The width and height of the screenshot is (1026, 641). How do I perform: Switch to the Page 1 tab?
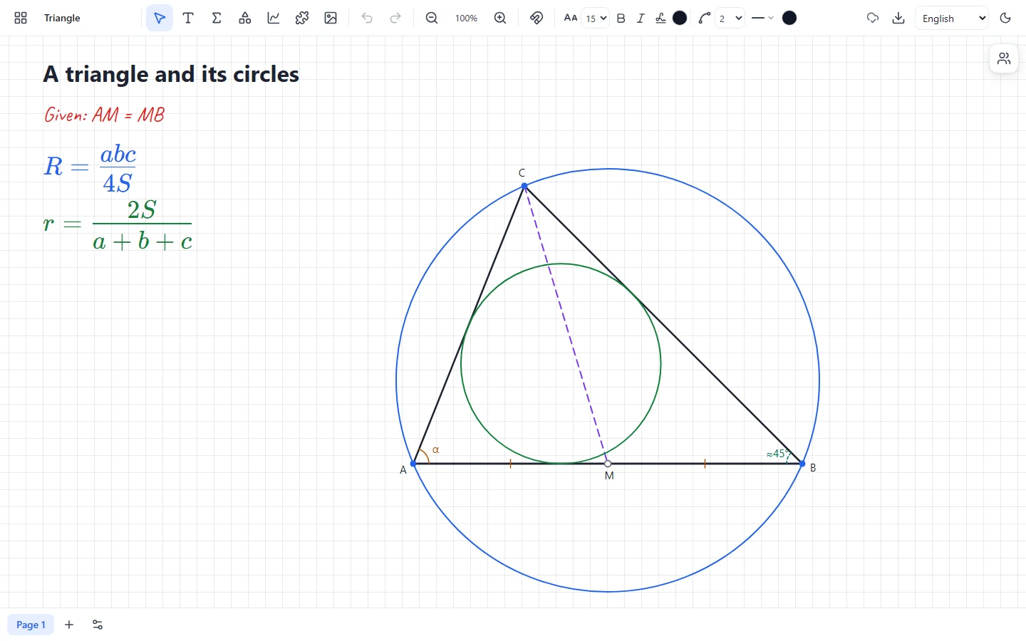[31, 625]
